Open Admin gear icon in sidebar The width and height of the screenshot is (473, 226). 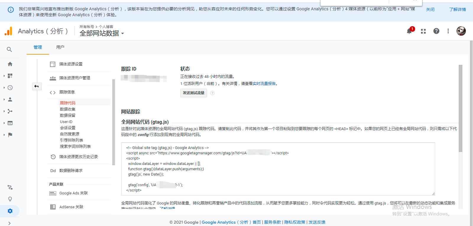tap(10, 211)
